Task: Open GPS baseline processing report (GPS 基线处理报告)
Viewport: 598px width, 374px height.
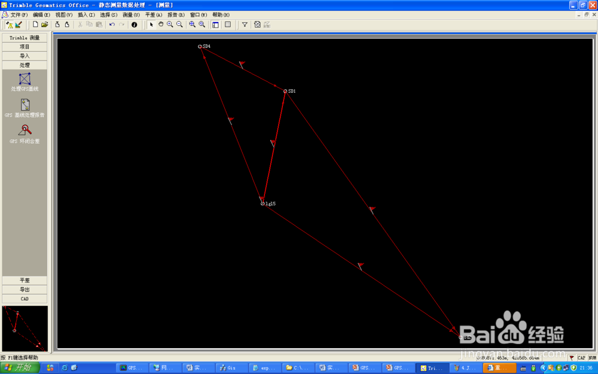Action: click(25, 108)
